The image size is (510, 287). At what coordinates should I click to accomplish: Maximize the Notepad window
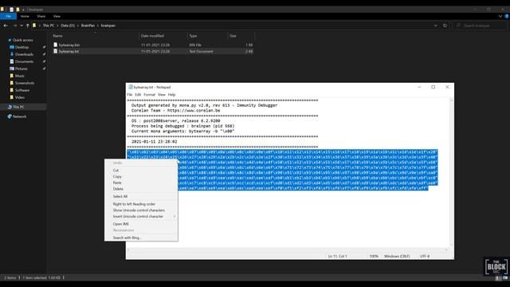point(433,87)
